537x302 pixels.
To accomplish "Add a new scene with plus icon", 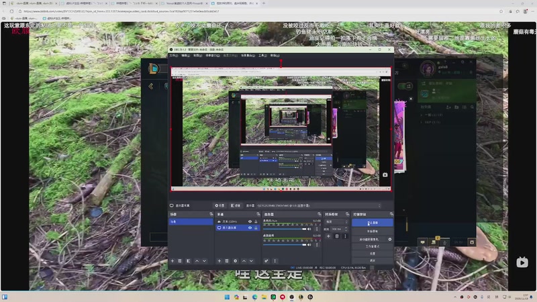I will [173, 260].
